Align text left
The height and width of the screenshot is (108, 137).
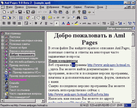(x=4, y=23)
